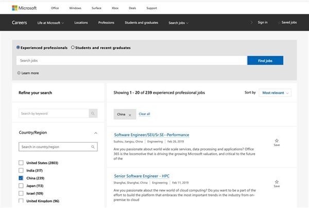Click the Search jobs input field
The height and width of the screenshot is (208, 309).
131,61
